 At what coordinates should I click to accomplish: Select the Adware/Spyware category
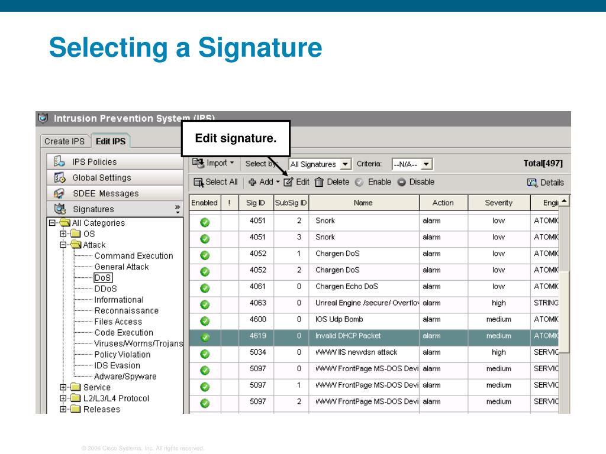(x=125, y=377)
